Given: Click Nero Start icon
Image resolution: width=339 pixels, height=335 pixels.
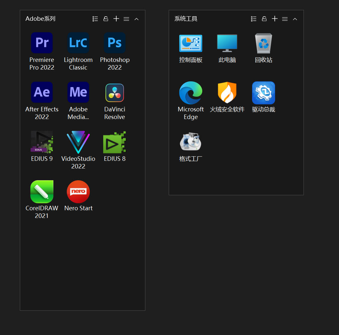Looking at the screenshot, I should tap(78, 191).
